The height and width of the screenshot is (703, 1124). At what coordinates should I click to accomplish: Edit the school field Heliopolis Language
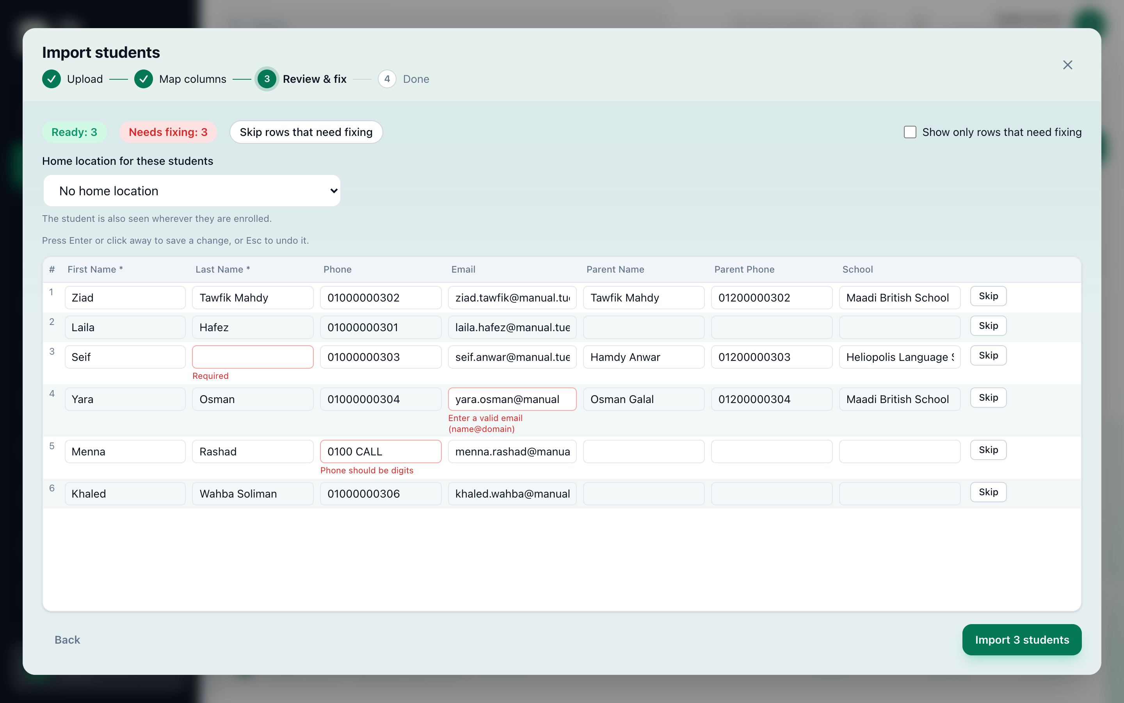click(x=900, y=357)
